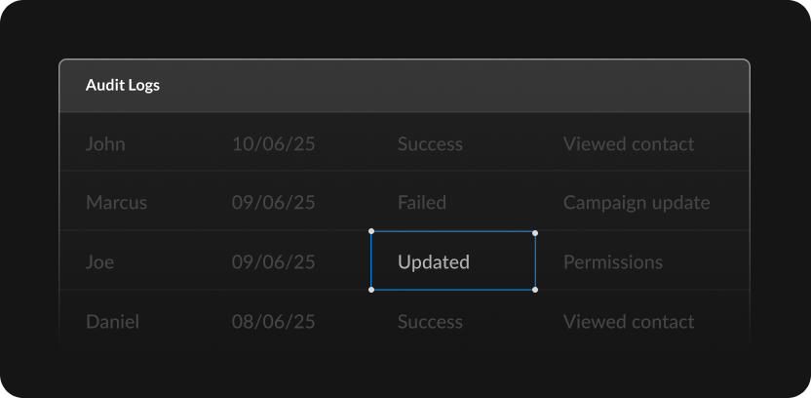
Task: Grab the top-left handle of Updated selection
Action: tap(371, 232)
